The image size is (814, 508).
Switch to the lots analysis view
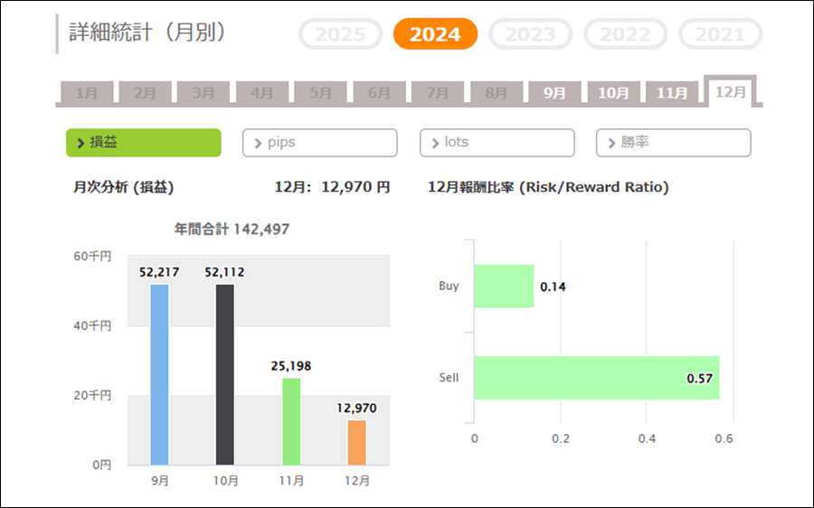(x=497, y=143)
